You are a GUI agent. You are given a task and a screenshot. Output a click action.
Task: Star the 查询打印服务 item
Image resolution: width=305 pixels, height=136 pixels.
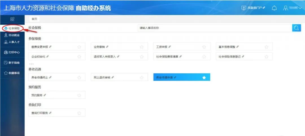[79, 113]
